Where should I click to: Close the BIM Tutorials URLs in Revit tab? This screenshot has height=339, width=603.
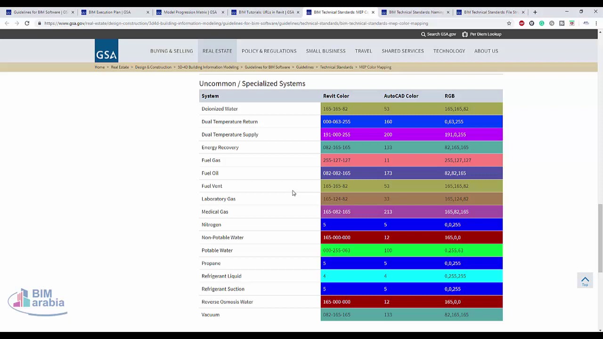coord(298,12)
